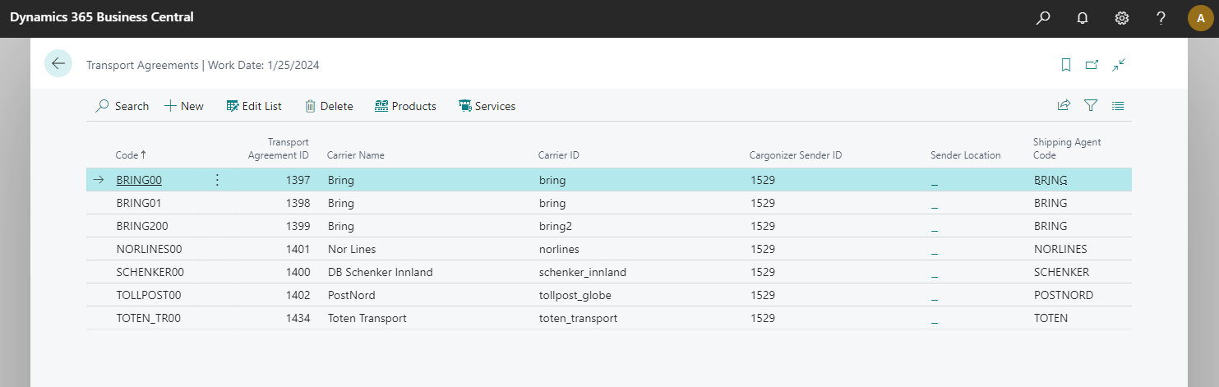The width and height of the screenshot is (1219, 387).
Task: Click the back arrow button
Action: 58,64
